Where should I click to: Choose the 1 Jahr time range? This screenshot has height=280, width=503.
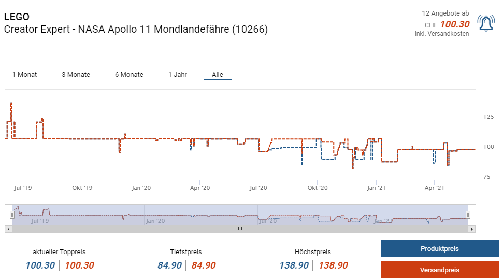click(x=177, y=75)
